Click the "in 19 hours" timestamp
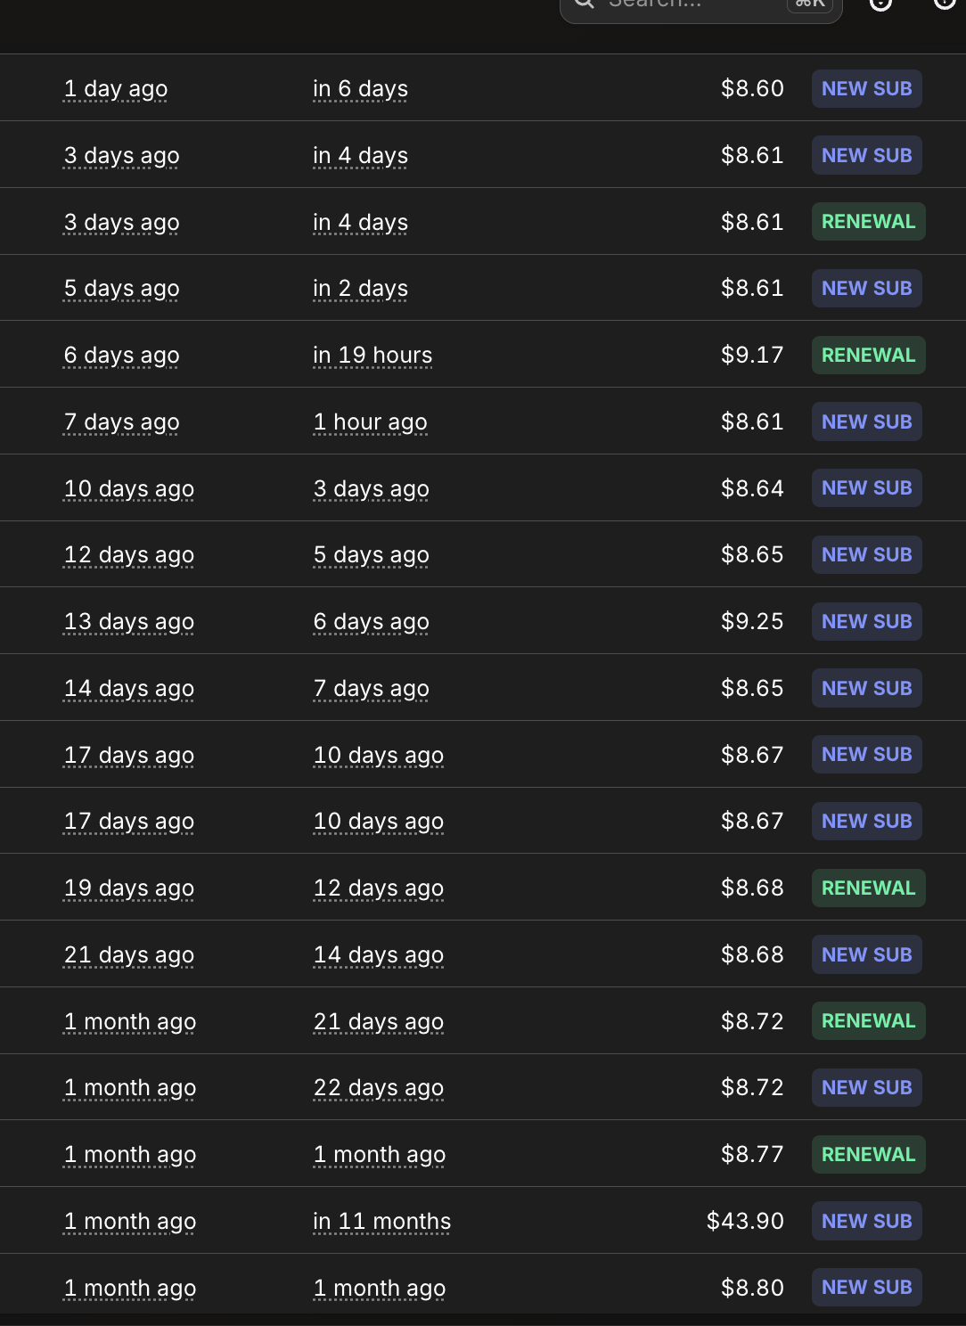Screen dimensions: 966x1326 (372, 356)
